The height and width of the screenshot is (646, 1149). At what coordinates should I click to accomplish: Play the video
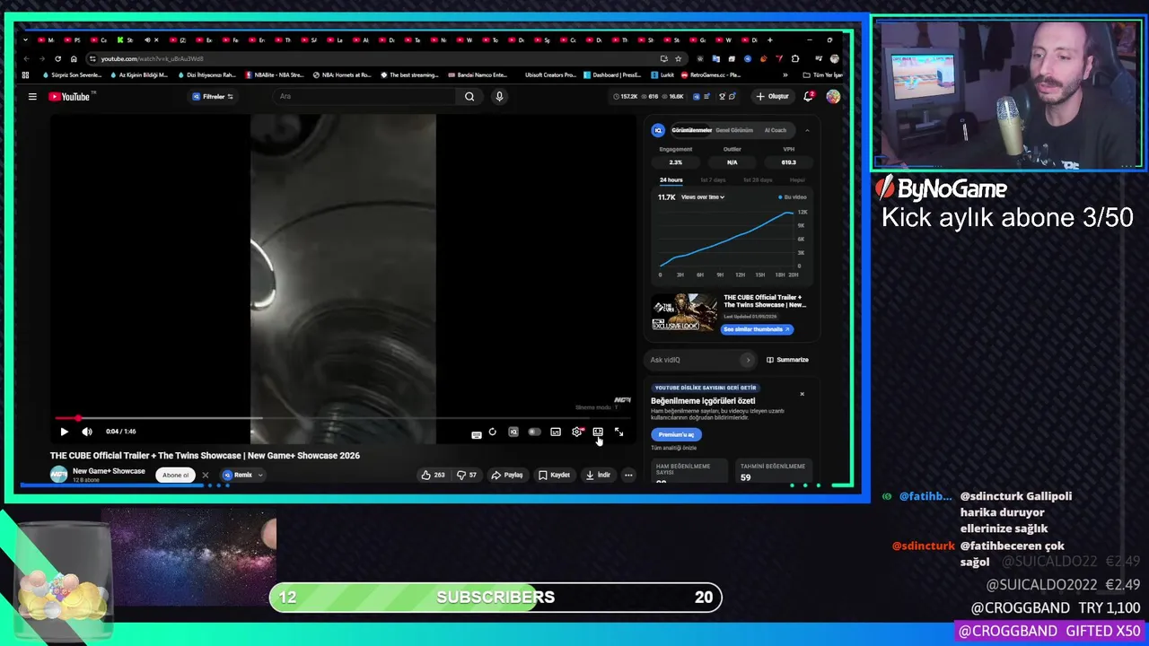(64, 432)
